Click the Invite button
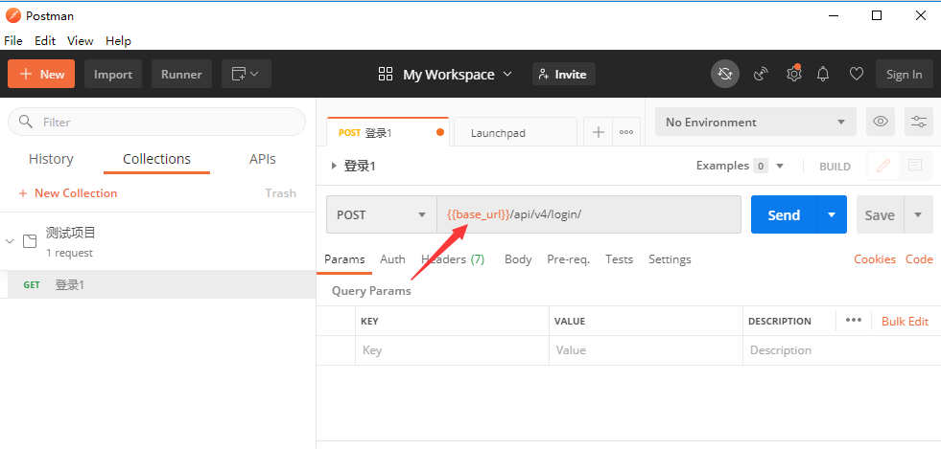Viewport: 941px width, 449px height. (563, 75)
